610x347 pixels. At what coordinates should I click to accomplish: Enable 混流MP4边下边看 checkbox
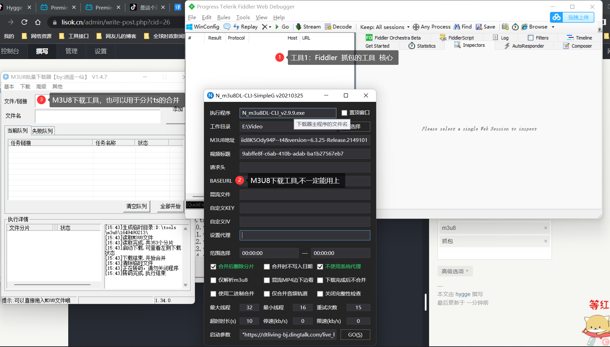pyautogui.click(x=267, y=280)
